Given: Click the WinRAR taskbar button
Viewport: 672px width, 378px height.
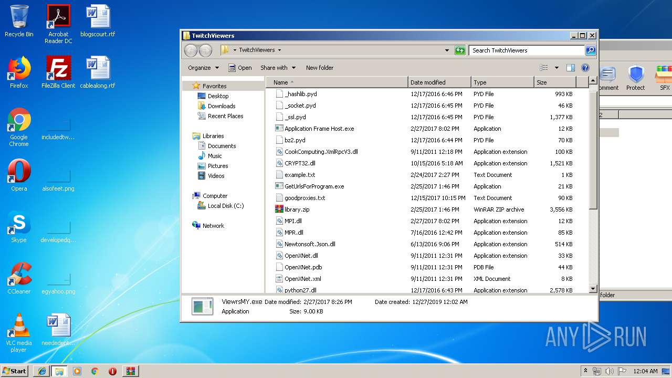Looking at the screenshot, I should point(131,371).
